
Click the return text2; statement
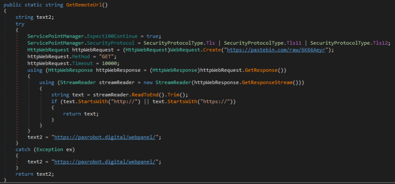click(x=35, y=174)
